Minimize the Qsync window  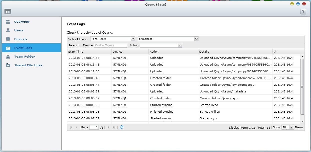(292, 4)
